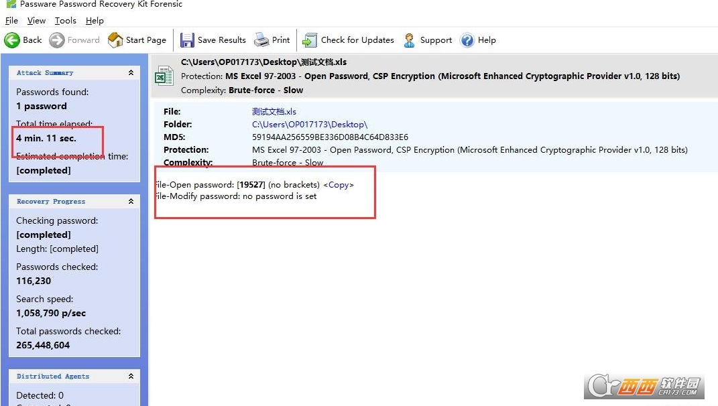
Task: Click the Save Results floppy disk icon
Action: (x=187, y=40)
